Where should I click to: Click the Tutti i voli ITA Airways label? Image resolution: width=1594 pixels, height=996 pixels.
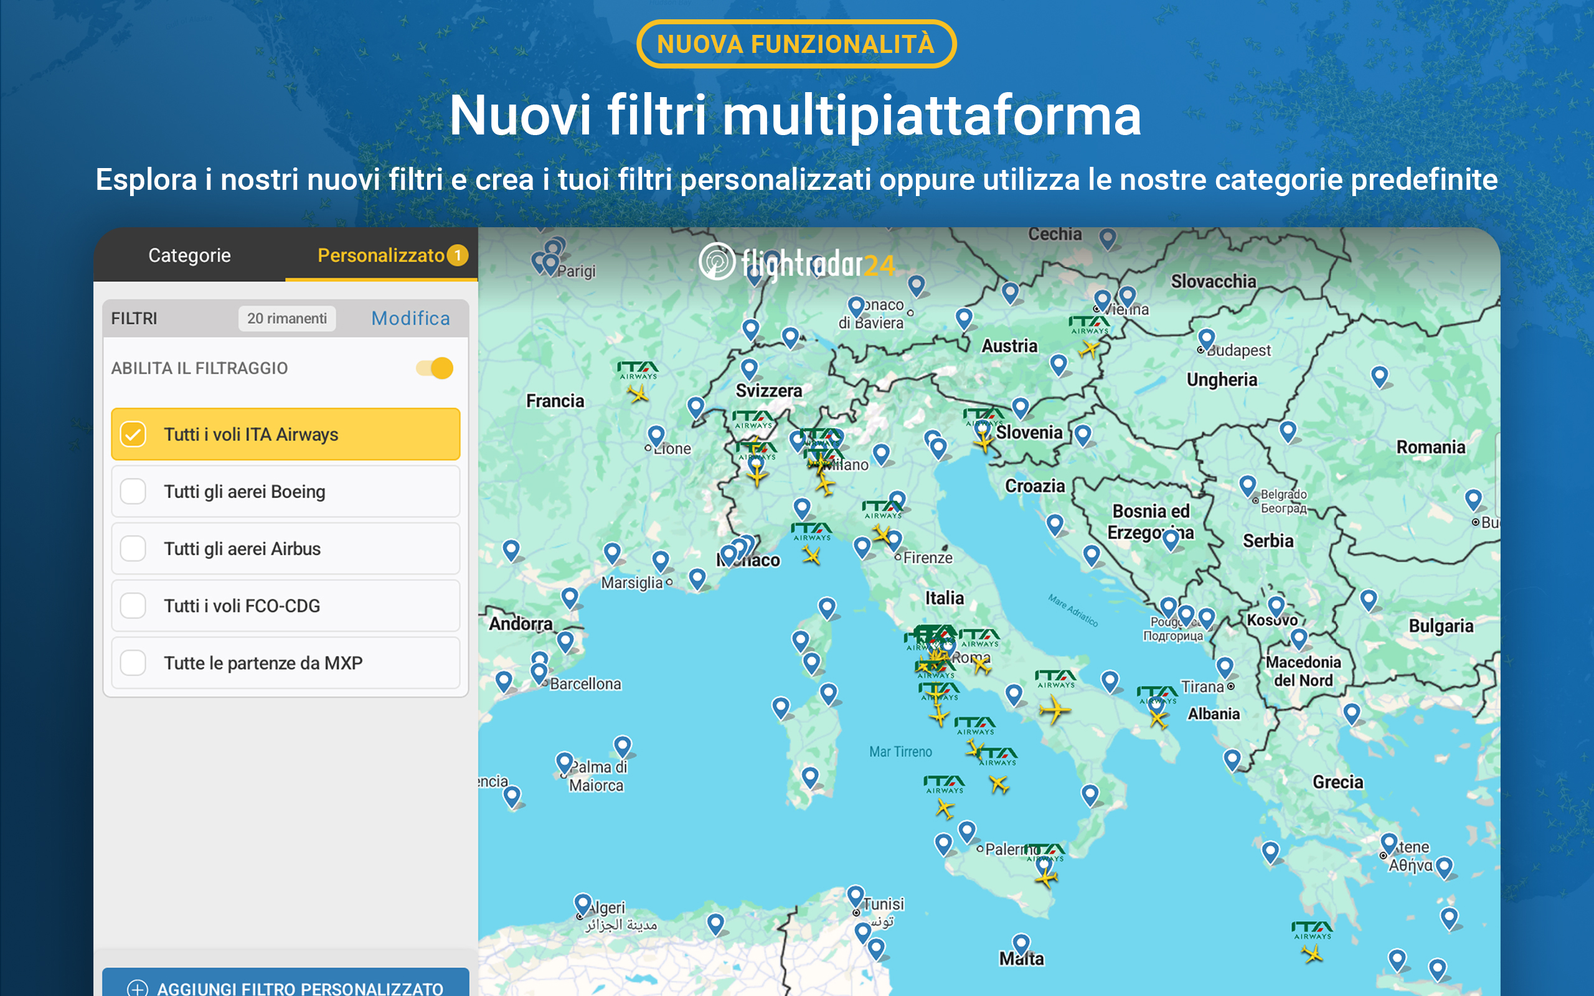(251, 434)
